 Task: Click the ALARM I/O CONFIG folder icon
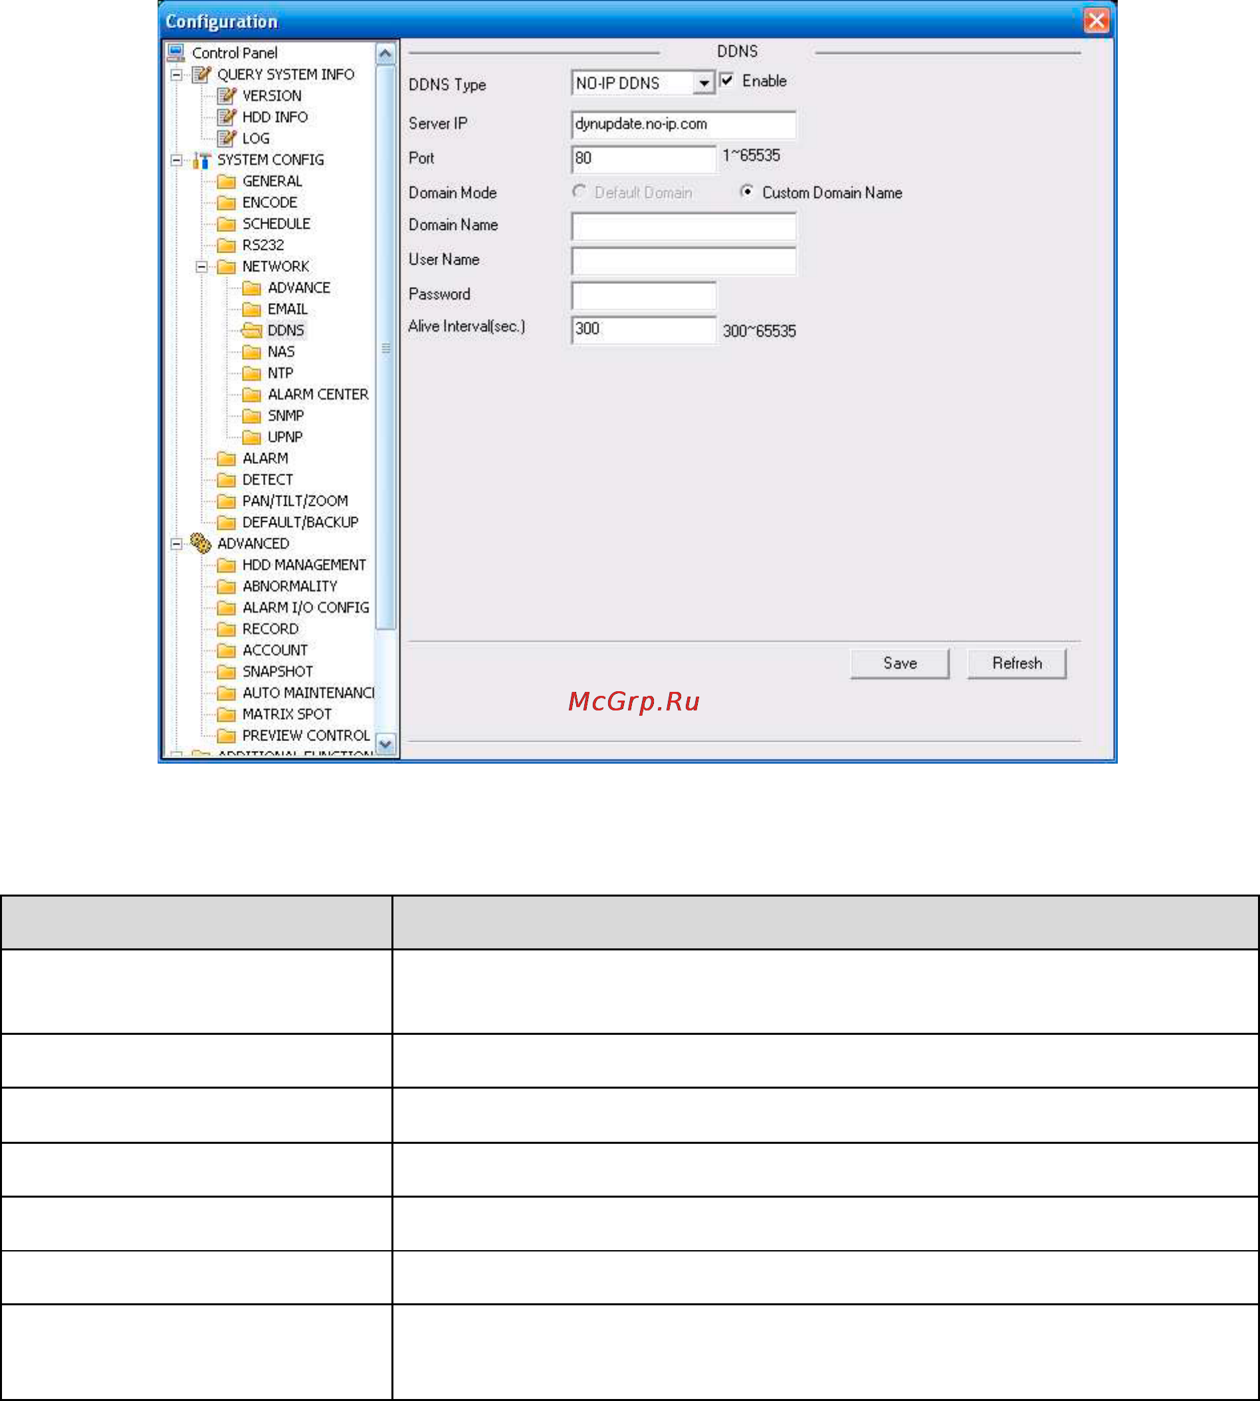(x=227, y=607)
